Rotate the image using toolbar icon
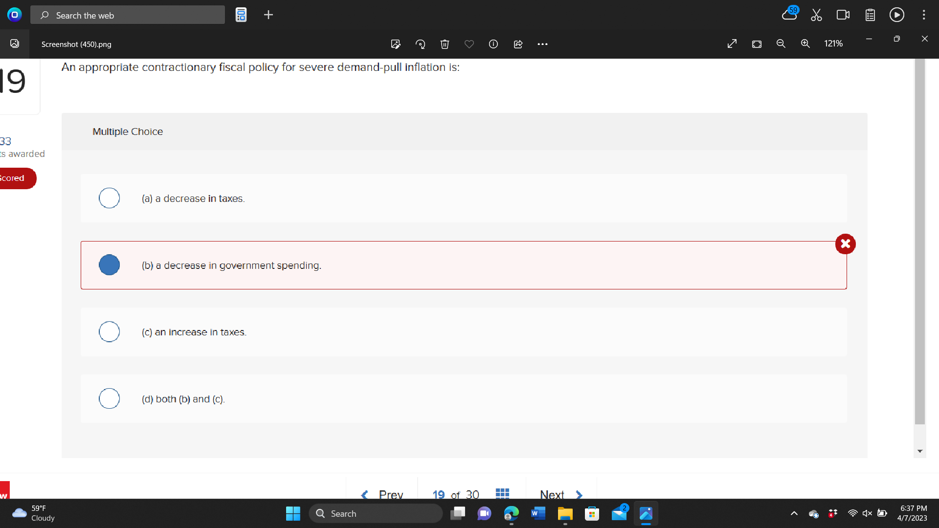939x528 pixels. 420,44
